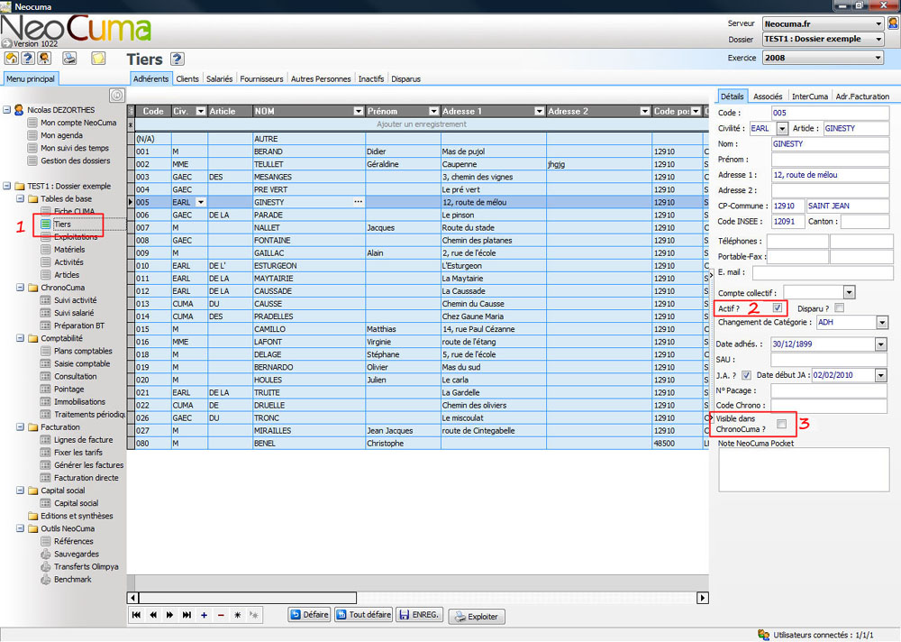Screen dimensions: 901x642
Task: Click the Ajouter un enregistrement row
Action: (x=421, y=124)
